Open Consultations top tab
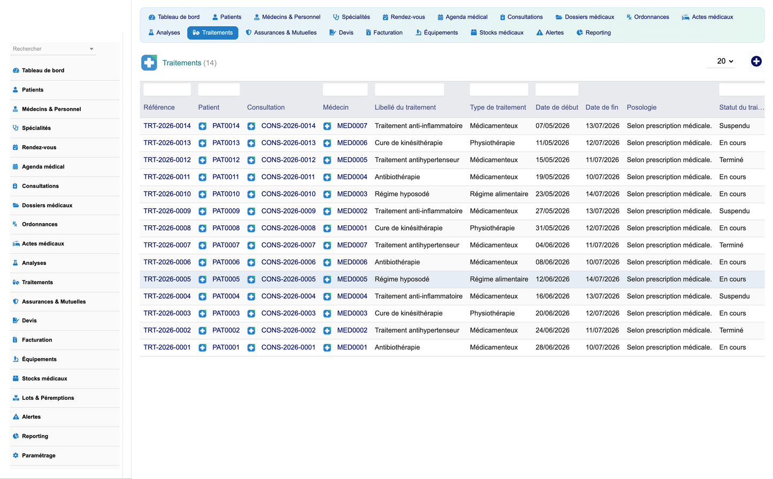 pyautogui.click(x=521, y=17)
